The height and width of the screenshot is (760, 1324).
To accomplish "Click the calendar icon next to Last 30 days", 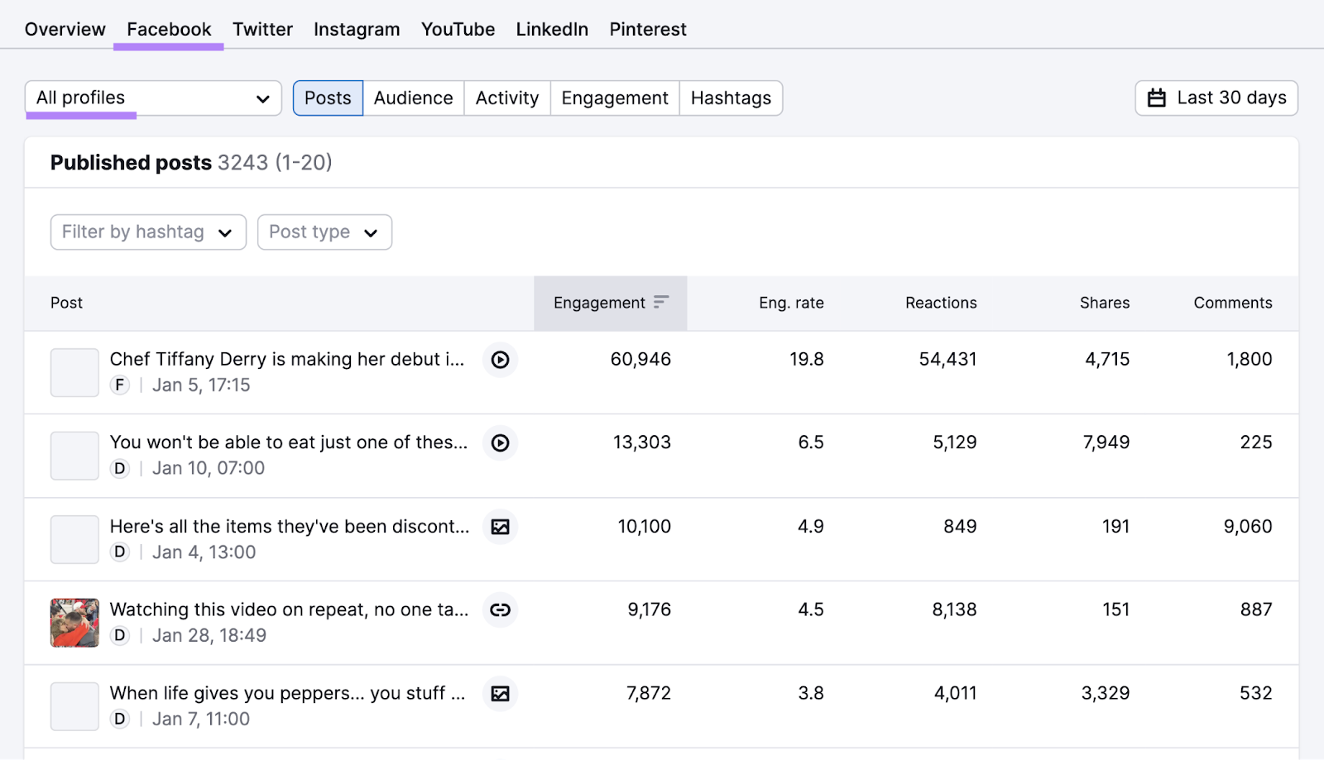I will coord(1158,98).
